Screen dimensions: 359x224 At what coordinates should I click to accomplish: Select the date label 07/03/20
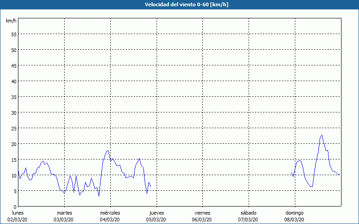(248, 220)
